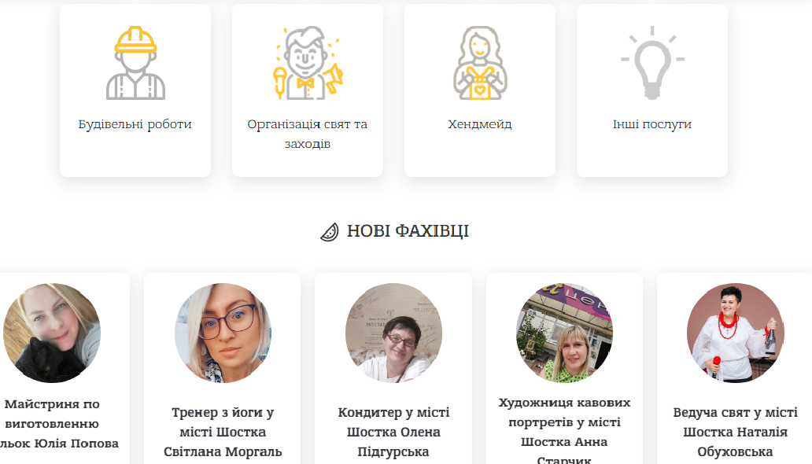Open the Будівельні роботи category label
This screenshot has height=464, width=812.
[135, 124]
